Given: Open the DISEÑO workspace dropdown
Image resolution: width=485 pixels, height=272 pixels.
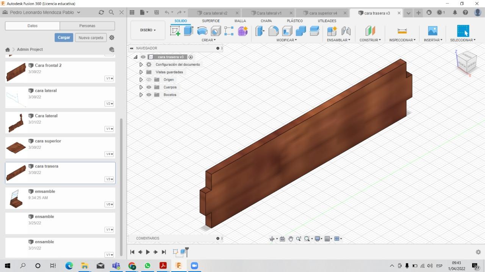Looking at the screenshot, I should 148,30.
